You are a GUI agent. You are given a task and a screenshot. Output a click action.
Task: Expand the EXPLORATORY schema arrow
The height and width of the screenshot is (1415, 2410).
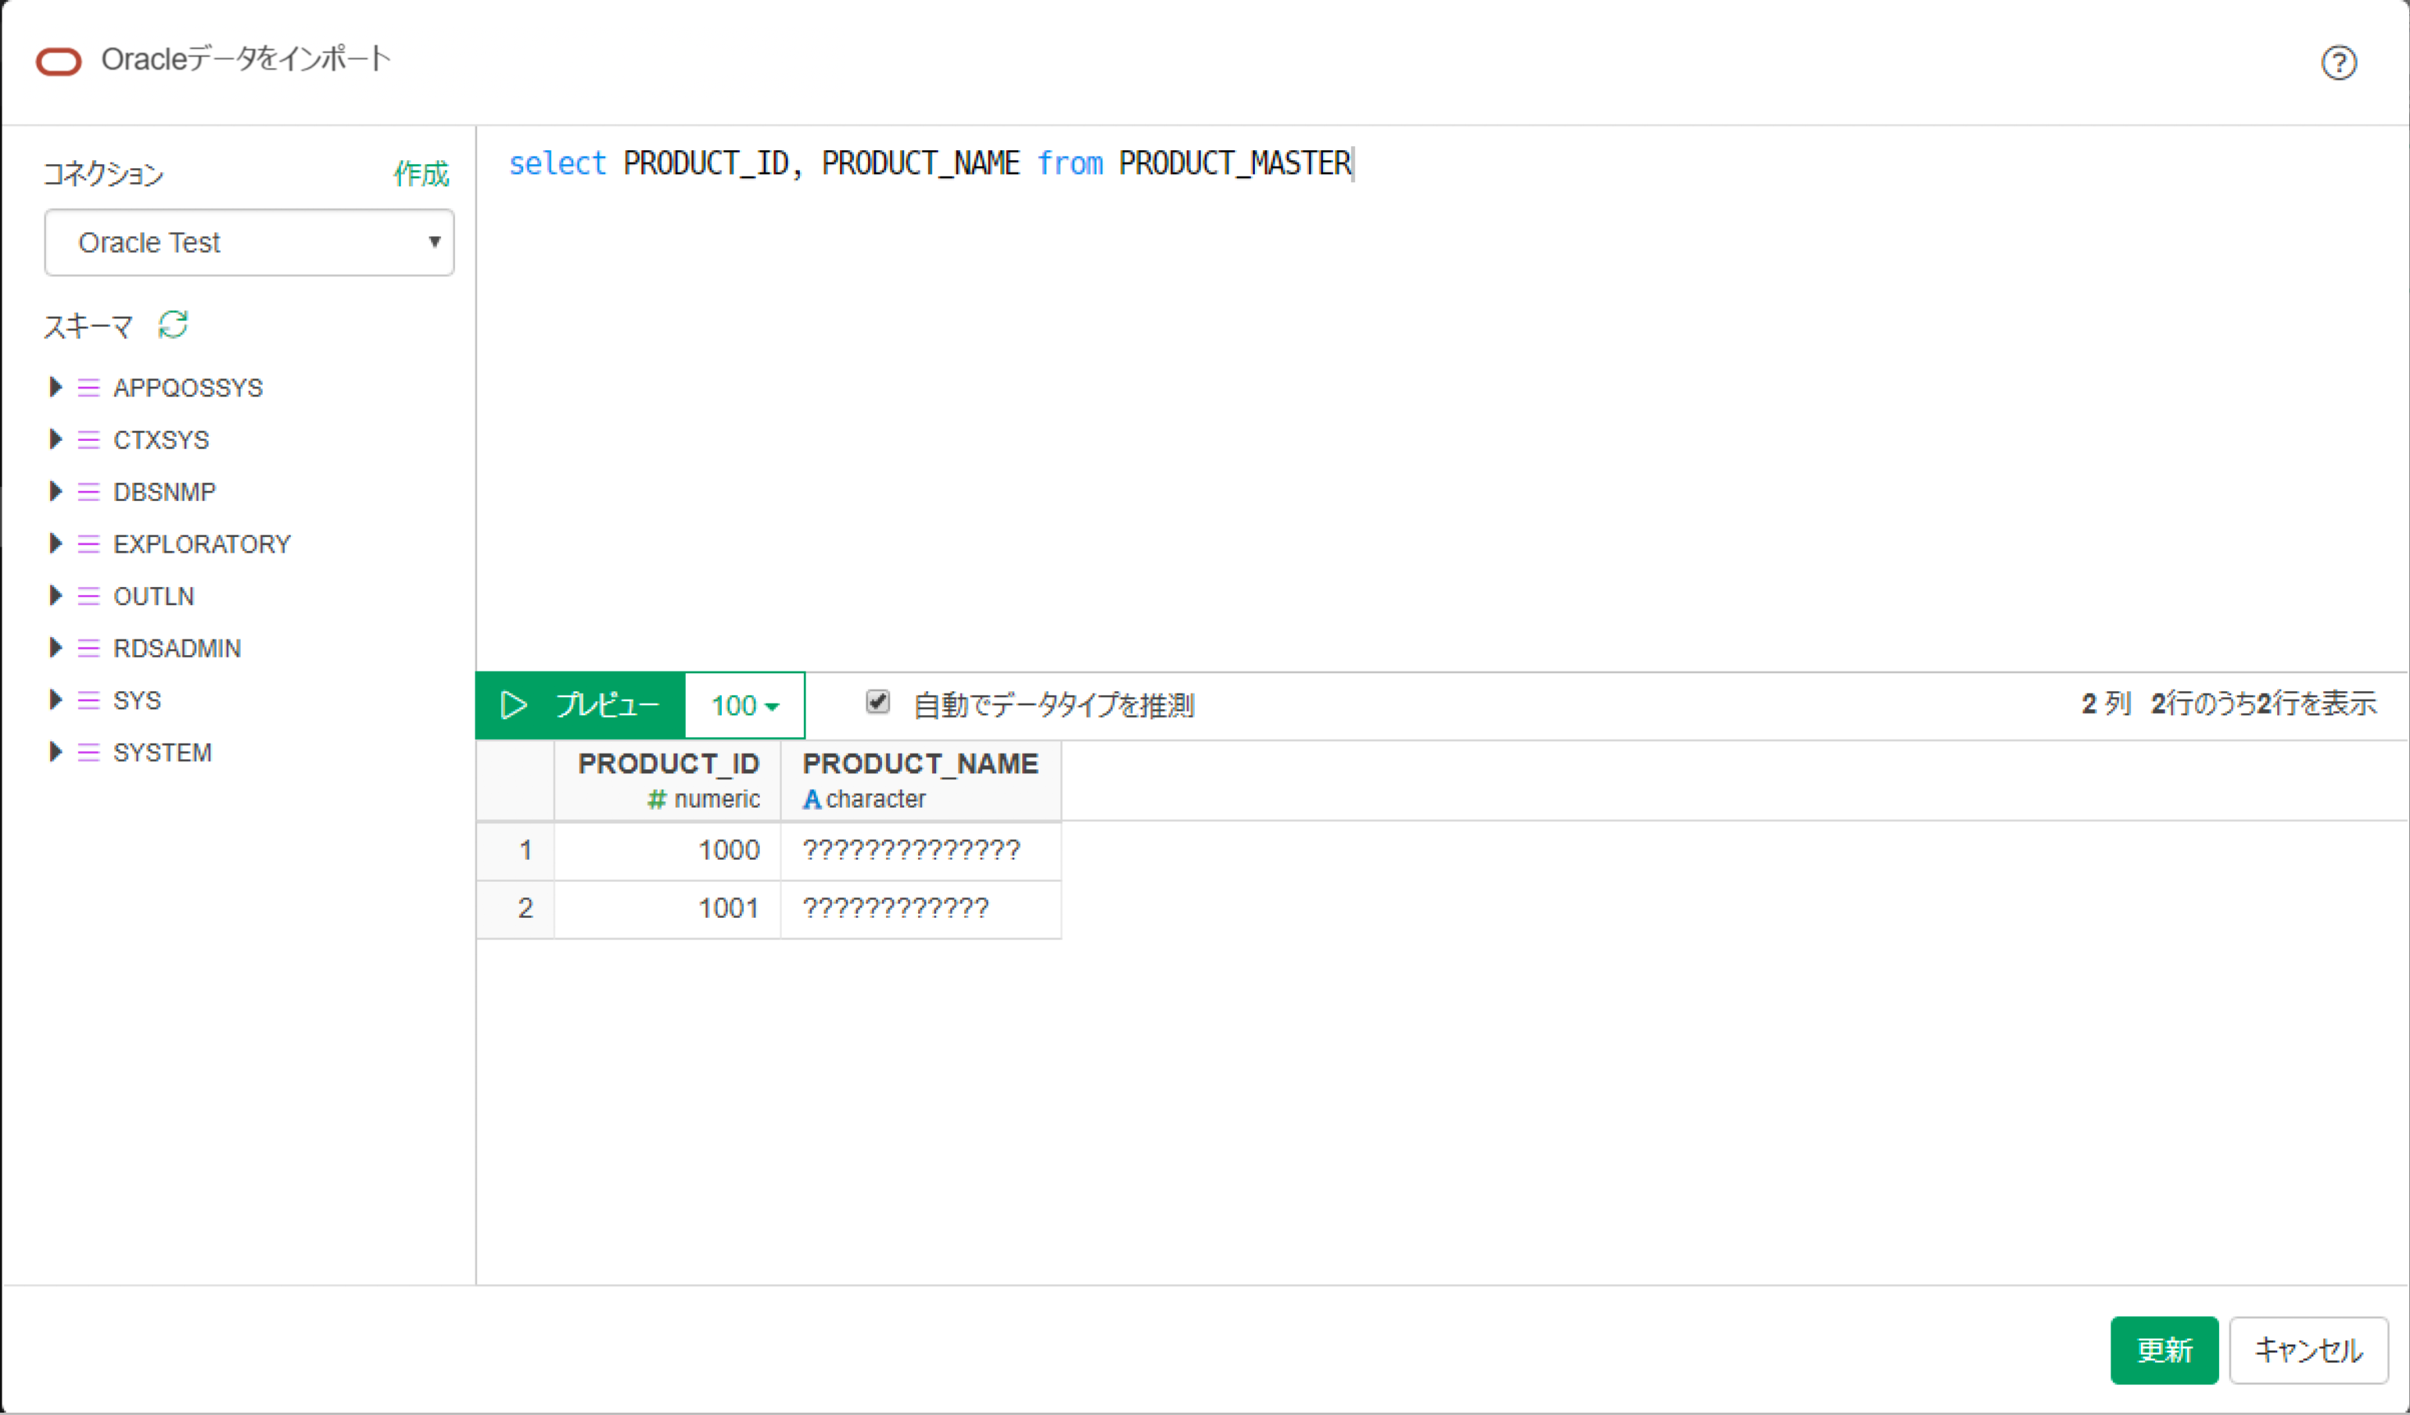coord(56,543)
